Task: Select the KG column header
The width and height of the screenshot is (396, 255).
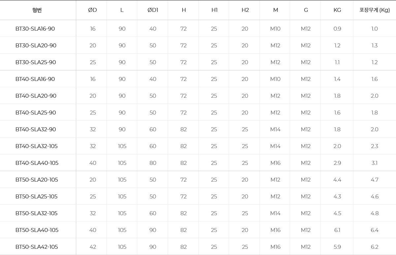Action: pos(337,10)
